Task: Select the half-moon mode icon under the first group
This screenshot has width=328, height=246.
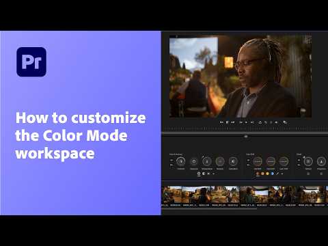Action: pyautogui.click(x=204, y=174)
